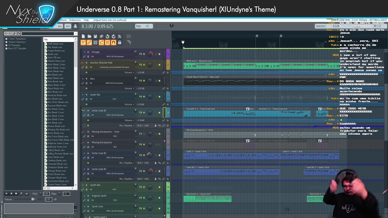The height and width of the screenshot is (218, 388).
Task: Save project with the floppy disk icon
Action: [x=95, y=36]
